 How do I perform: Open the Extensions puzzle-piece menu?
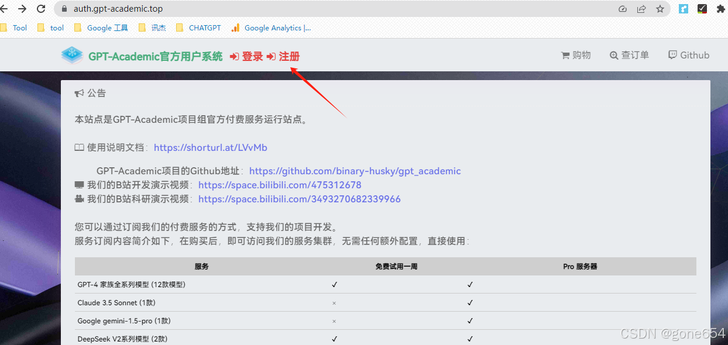point(721,9)
